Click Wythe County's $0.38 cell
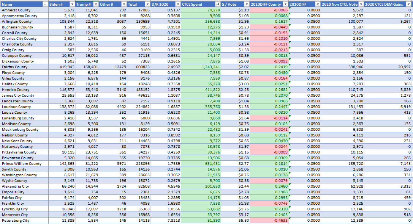Image resolution: width=413 pixels, height=224 pixels. click(x=235, y=181)
